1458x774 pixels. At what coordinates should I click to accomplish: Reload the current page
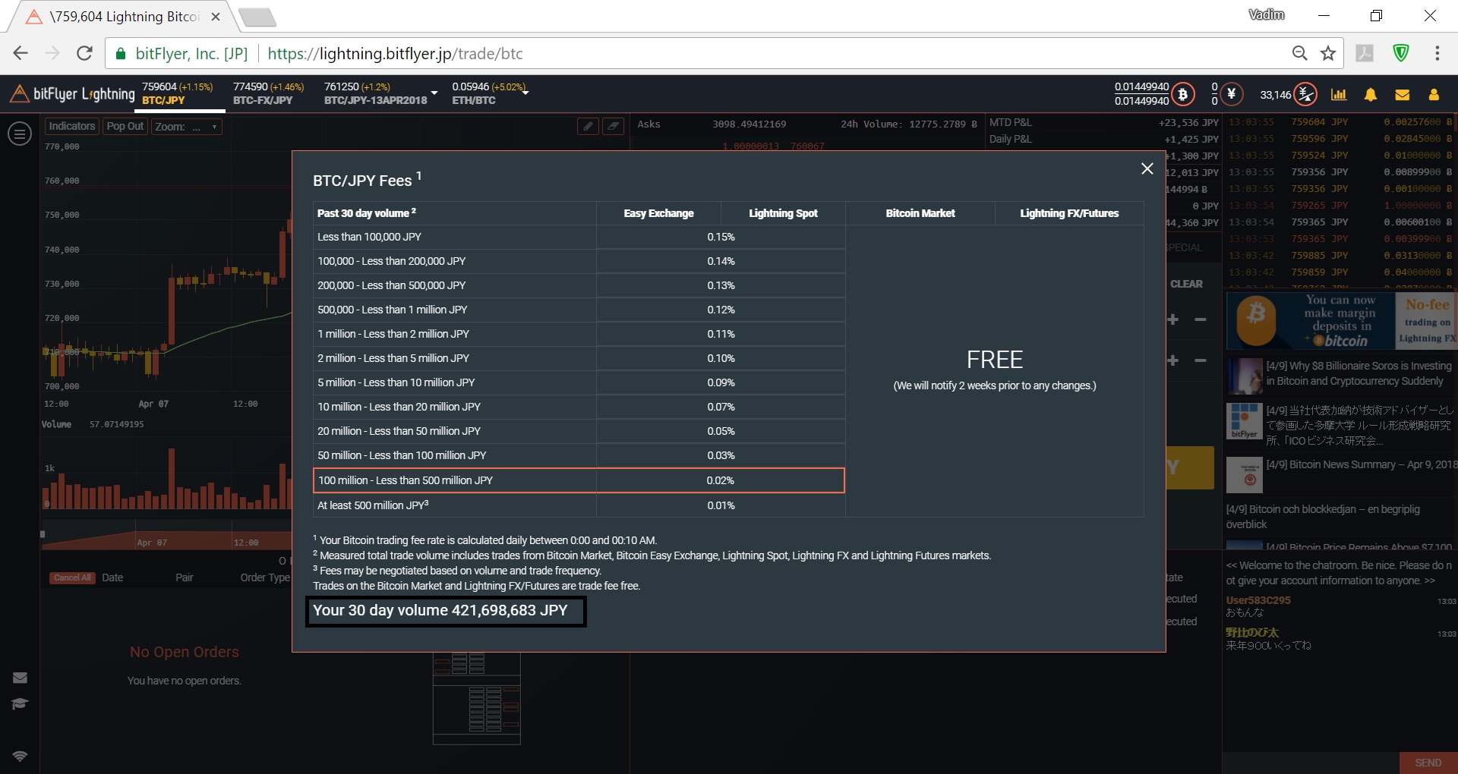point(84,53)
